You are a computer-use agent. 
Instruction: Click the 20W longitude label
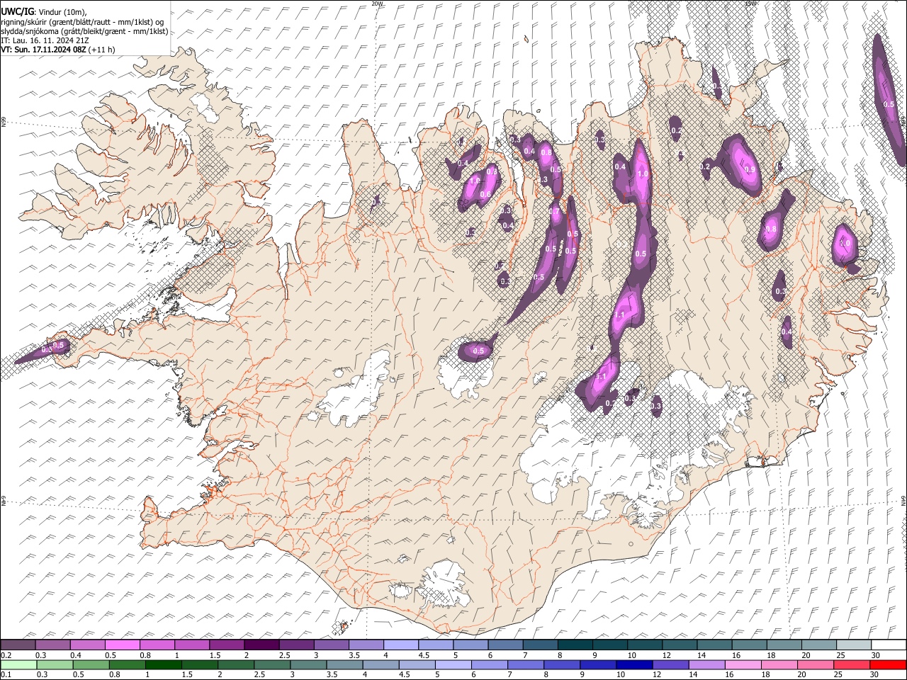click(x=378, y=4)
